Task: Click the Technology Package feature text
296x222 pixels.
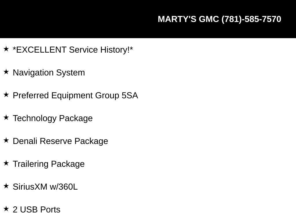Action: [53, 118]
